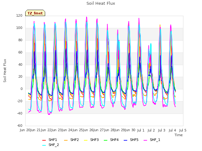
Task: Click the SHF5 blue legend swatch
Action: 126,140
